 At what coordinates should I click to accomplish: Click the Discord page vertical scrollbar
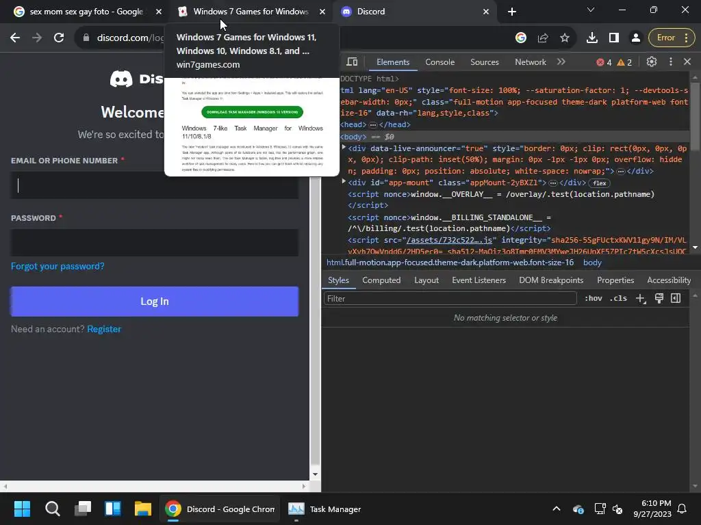click(x=315, y=321)
